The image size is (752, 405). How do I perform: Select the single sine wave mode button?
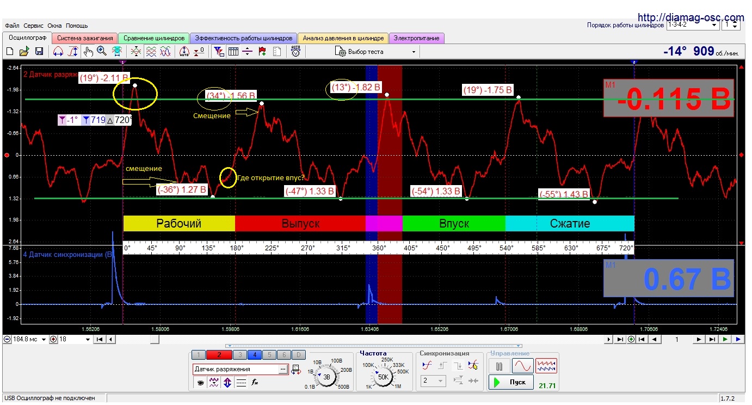click(522, 366)
